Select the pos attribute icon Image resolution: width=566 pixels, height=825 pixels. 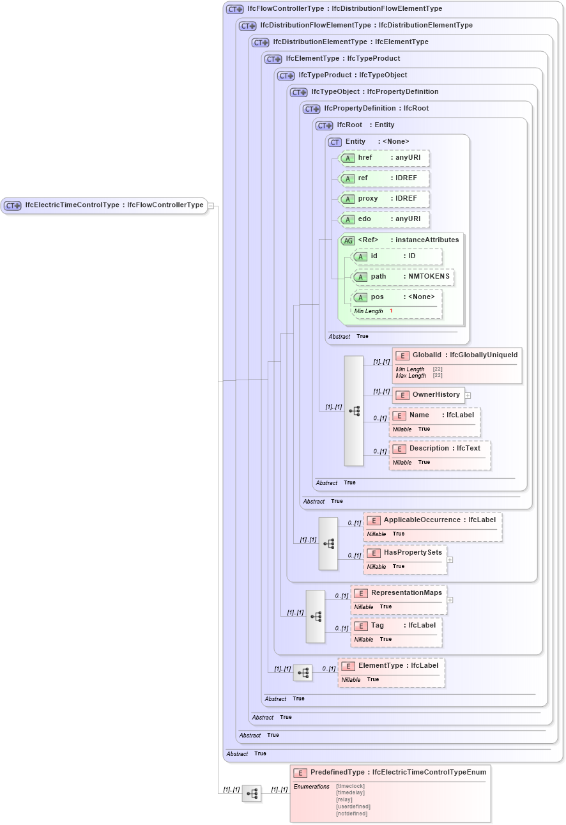coord(361,297)
